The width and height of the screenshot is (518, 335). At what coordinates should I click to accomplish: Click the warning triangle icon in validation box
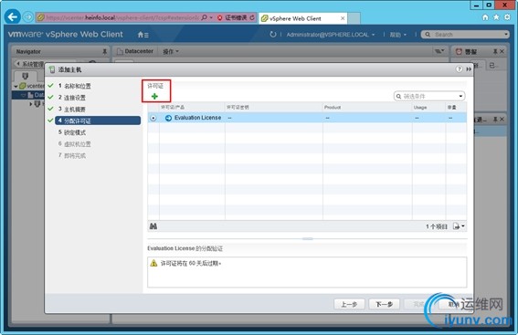click(153, 263)
